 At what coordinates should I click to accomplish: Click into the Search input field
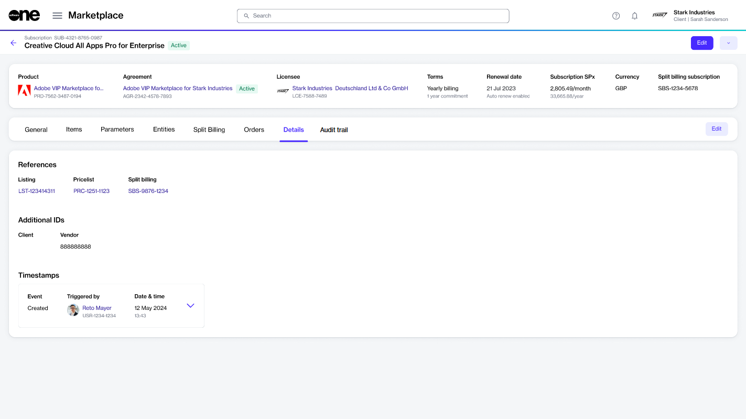(x=373, y=16)
